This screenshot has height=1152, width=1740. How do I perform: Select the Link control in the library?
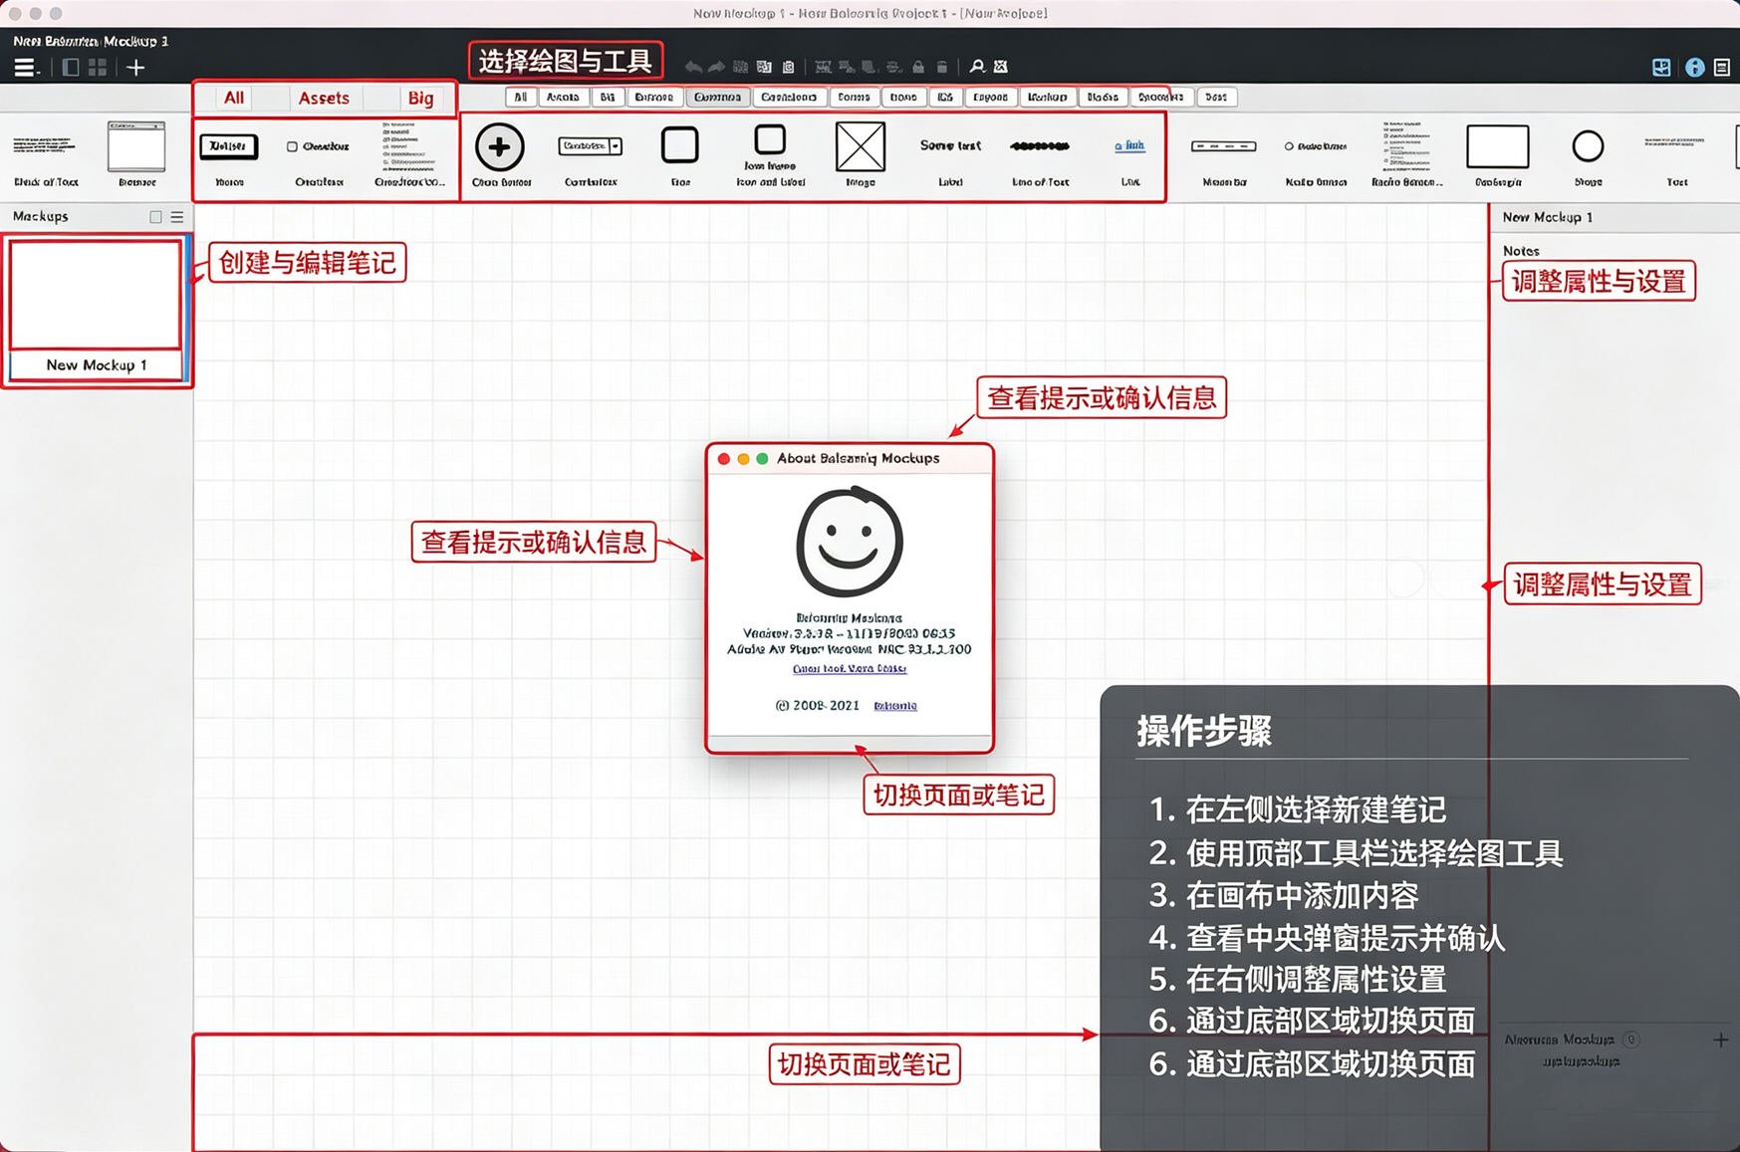coord(1129,161)
